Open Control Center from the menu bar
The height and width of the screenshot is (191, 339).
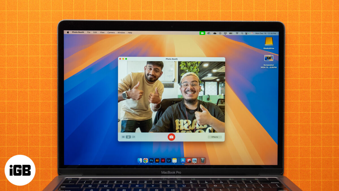pyautogui.click(x=246, y=33)
